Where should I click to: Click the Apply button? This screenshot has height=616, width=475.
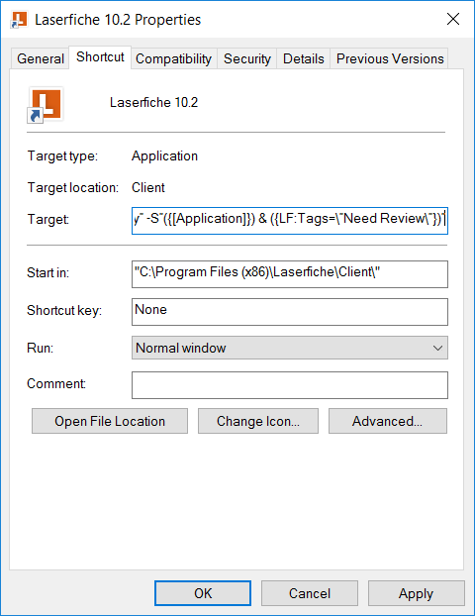coord(416,593)
